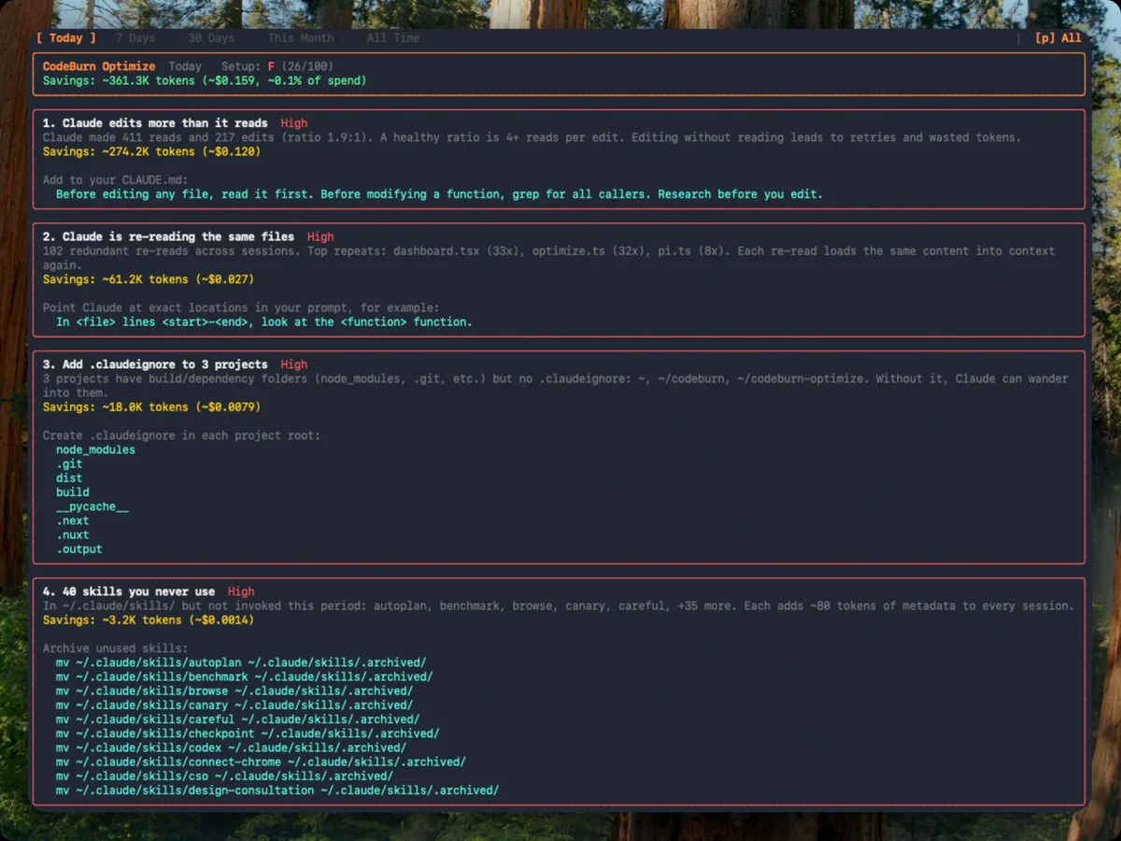
Task: Toggle savings display on recommendation 2
Action: pyautogui.click(x=149, y=278)
